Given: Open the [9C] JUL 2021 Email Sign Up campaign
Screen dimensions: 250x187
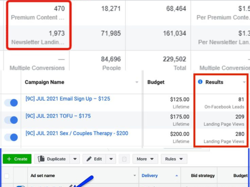Looking at the screenshot, I should pyautogui.click(x=68, y=99).
